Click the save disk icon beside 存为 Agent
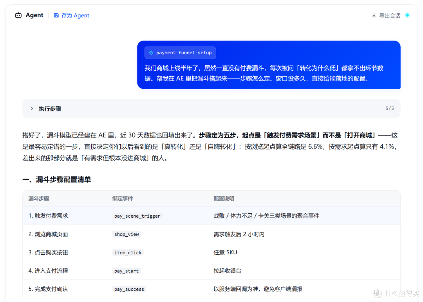 (x=56, y=15)
